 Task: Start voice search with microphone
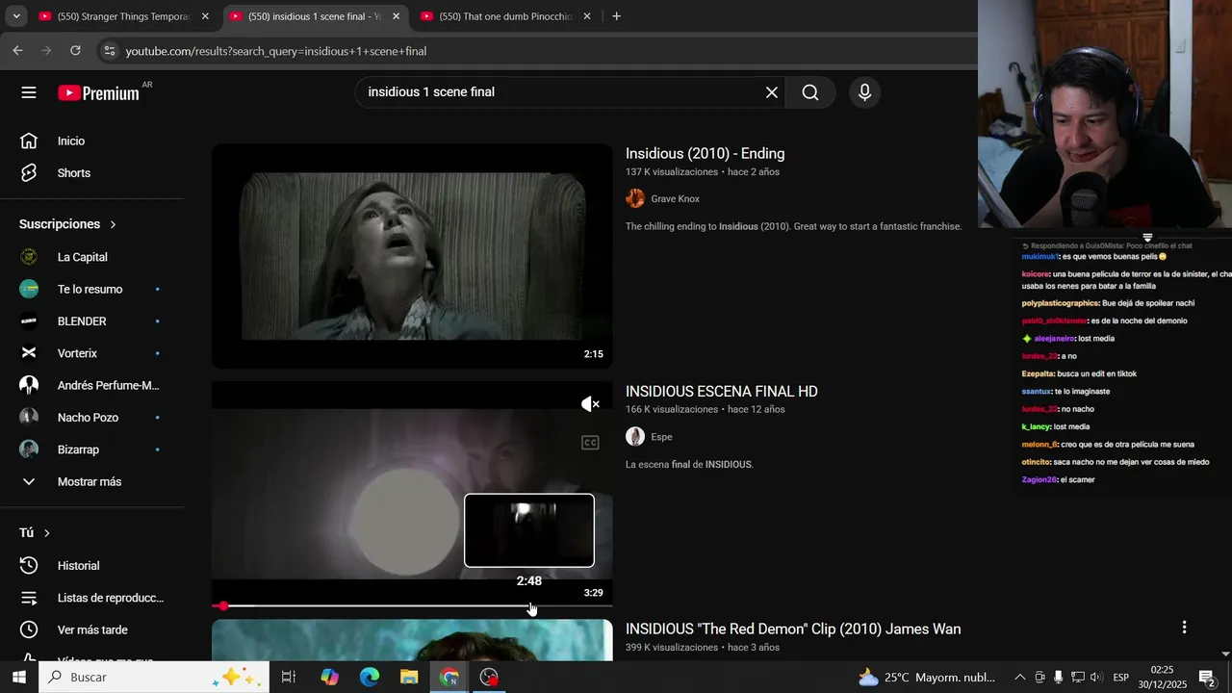pos(864,92)
